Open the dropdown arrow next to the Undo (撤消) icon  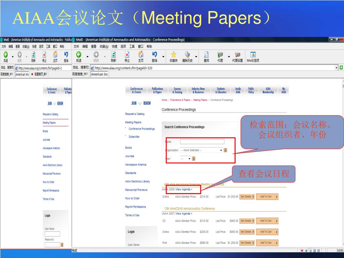tap(163, 56)
